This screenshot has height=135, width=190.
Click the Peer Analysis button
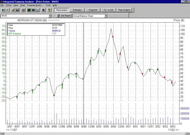click(x=124, y=10)
